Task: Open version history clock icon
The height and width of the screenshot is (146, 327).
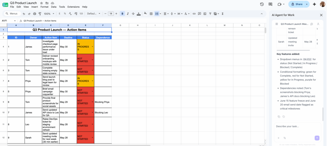Action: [x=262, y=4]
